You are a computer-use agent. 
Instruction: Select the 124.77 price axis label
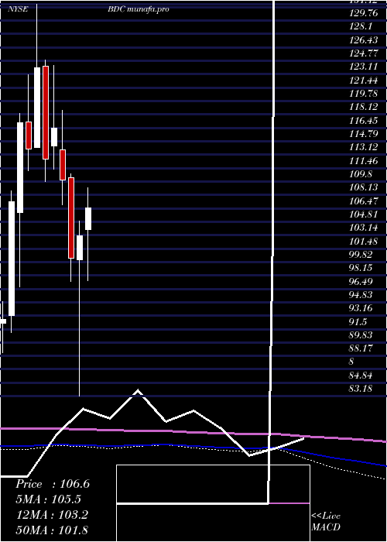[362, 54]
